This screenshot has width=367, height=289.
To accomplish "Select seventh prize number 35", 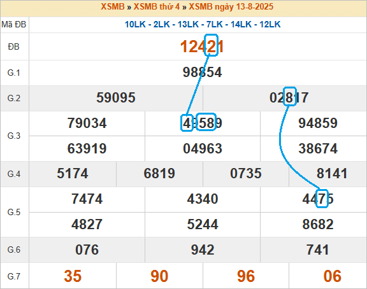I will click(x=73, y=276).
